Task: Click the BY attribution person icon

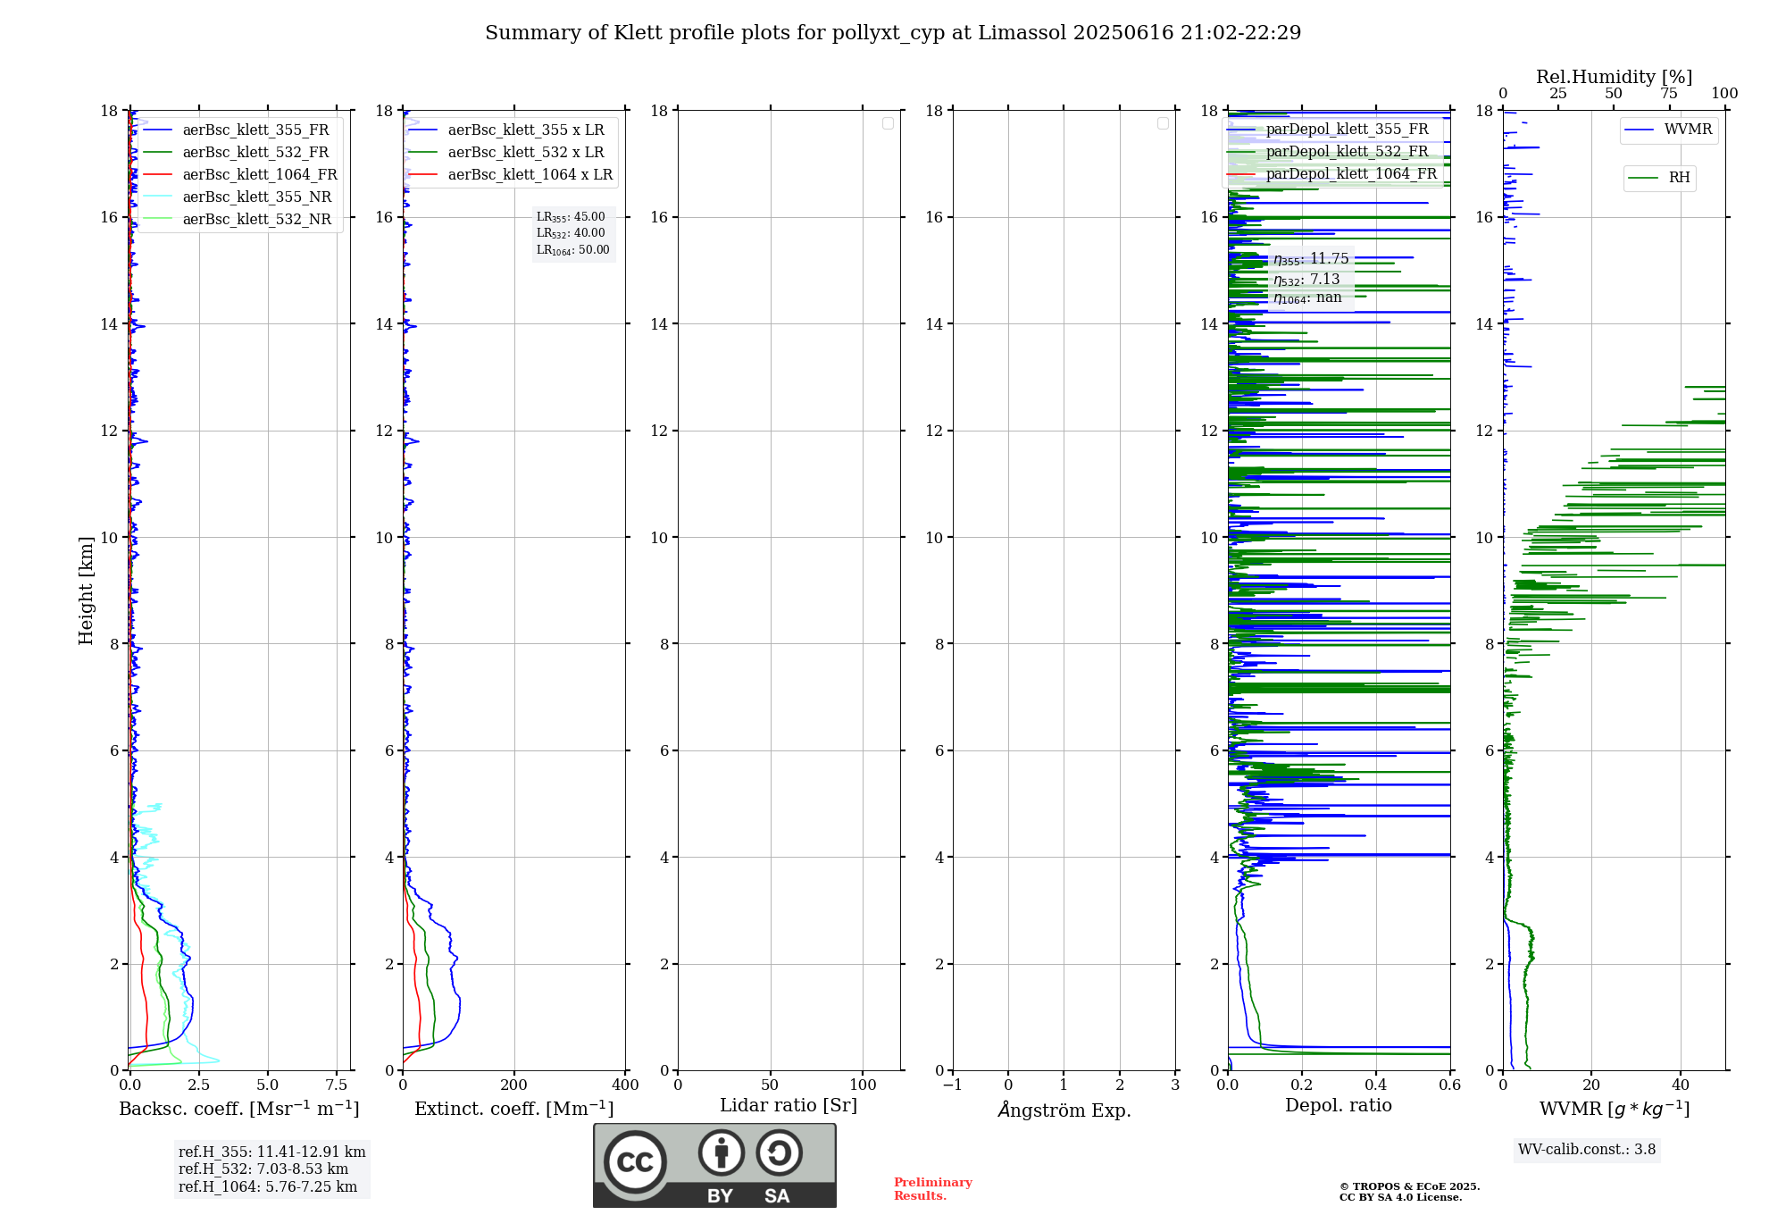Action: coord(722,1152)
